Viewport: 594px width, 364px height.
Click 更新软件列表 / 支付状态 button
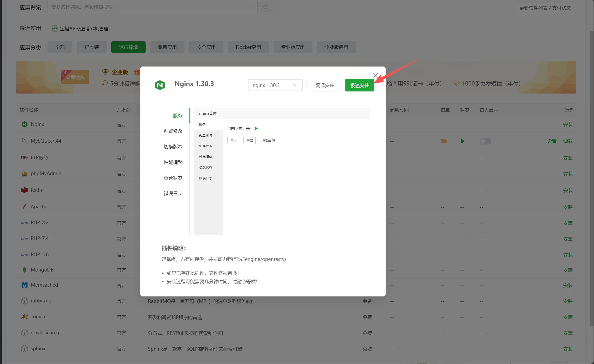pyautogui.click(x=545, y=8)
